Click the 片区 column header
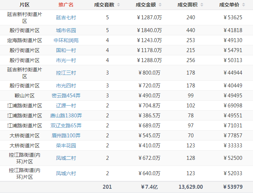 click(25, 5)
